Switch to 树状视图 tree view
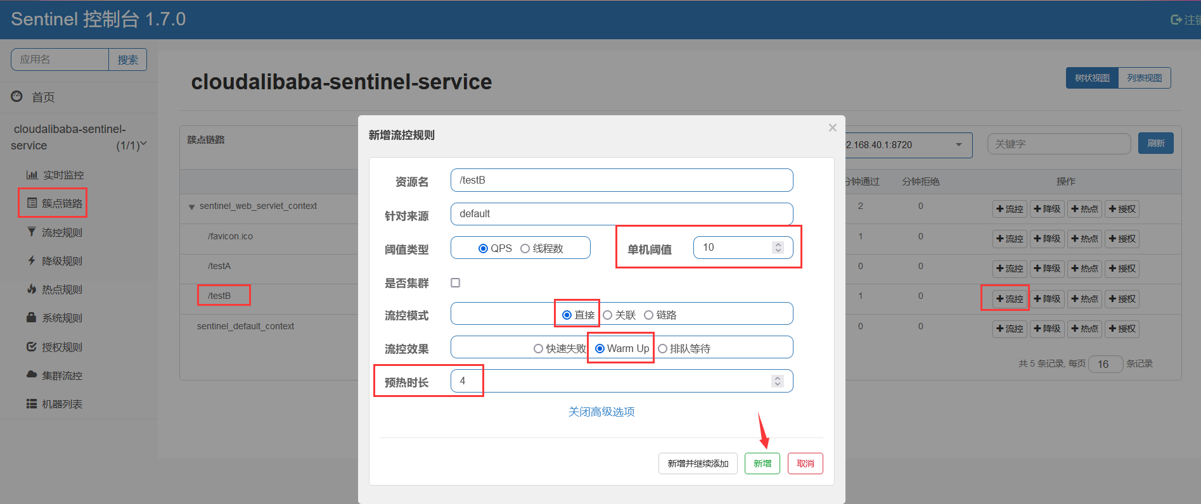The height and width of the screenshot is (504, 1201). click(x=1092, y=78)
